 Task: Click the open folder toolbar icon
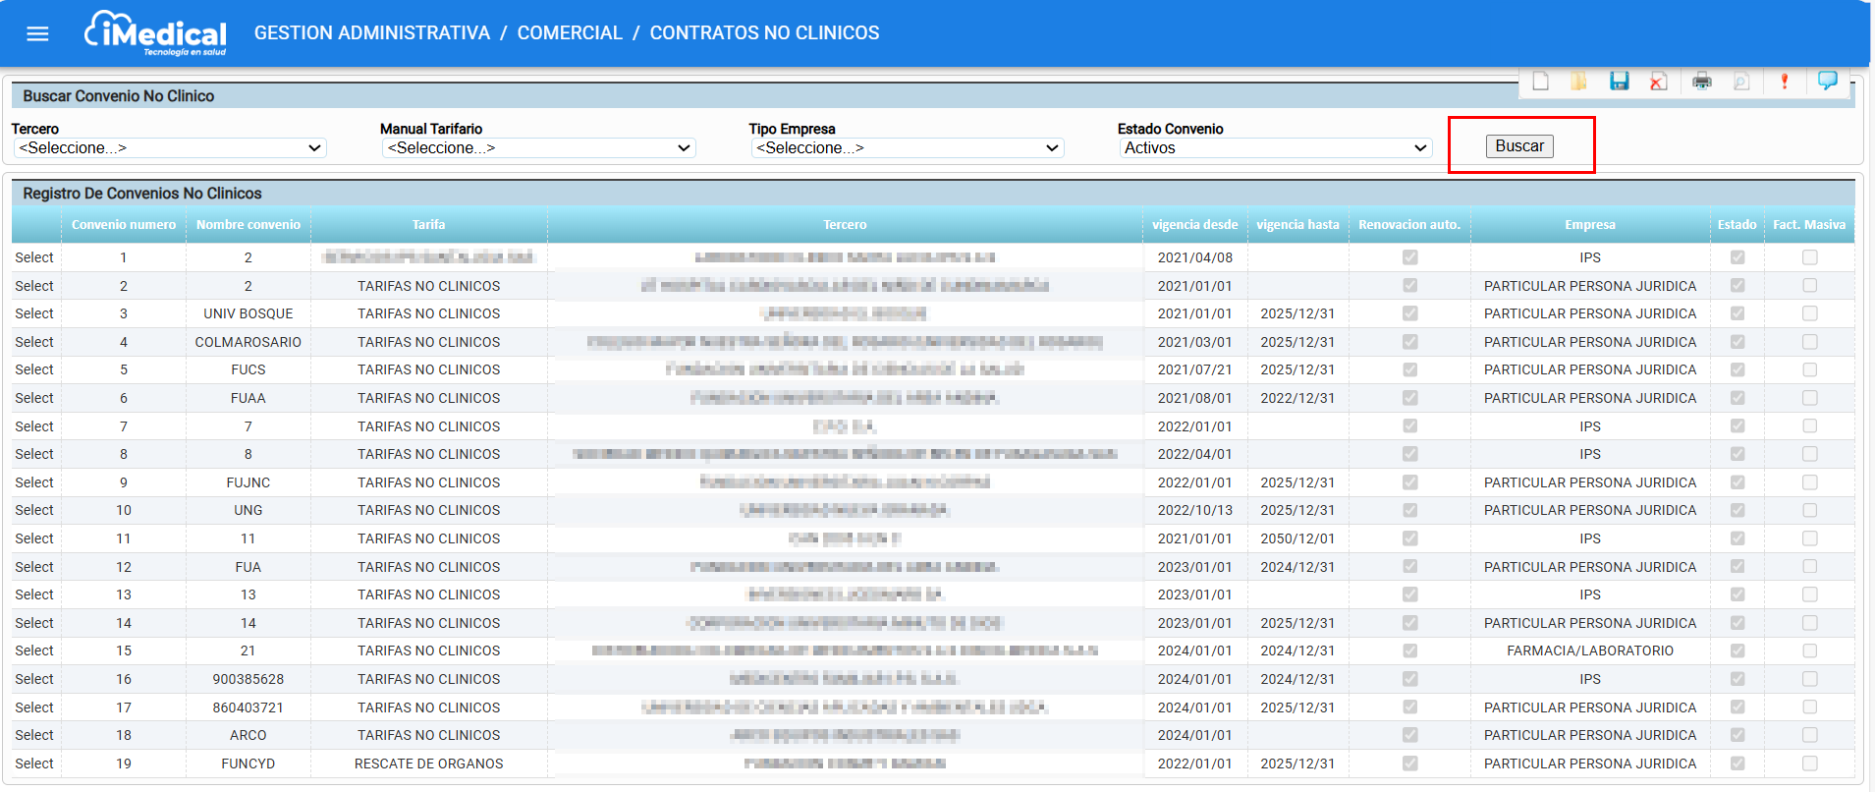pyautogui.click(x=1579, y=82)
